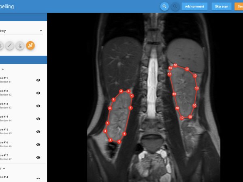Collapse the second group above slice #14
Viewport: 243px width, 182px height.
[4, 168]
